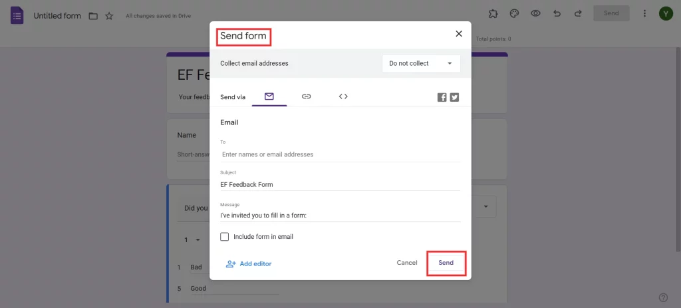This screenshot has height=308, width=681.
Task: Undo the last action
Action: (557, 13)
